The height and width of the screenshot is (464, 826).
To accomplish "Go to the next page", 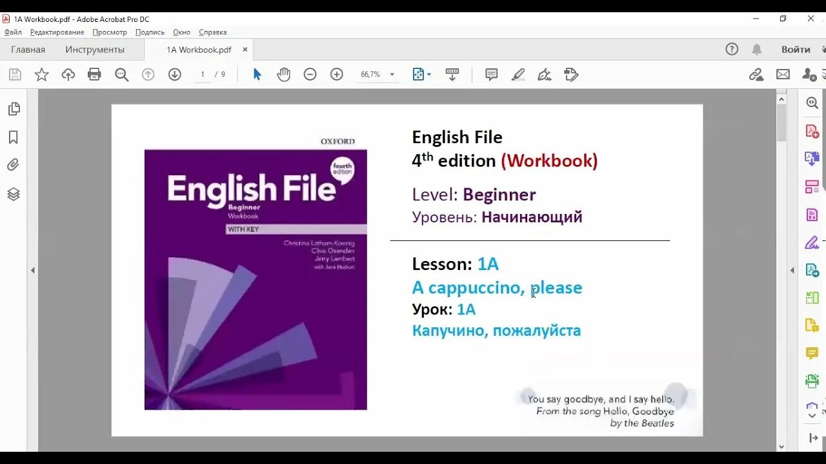I will (x=174, y=75).
